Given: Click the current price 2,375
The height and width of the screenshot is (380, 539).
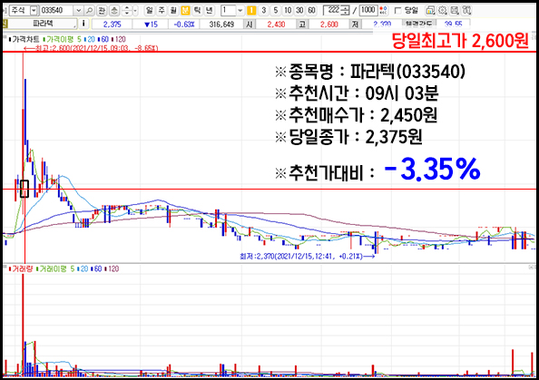Looking at the screenshot, I should coord(112,24).
